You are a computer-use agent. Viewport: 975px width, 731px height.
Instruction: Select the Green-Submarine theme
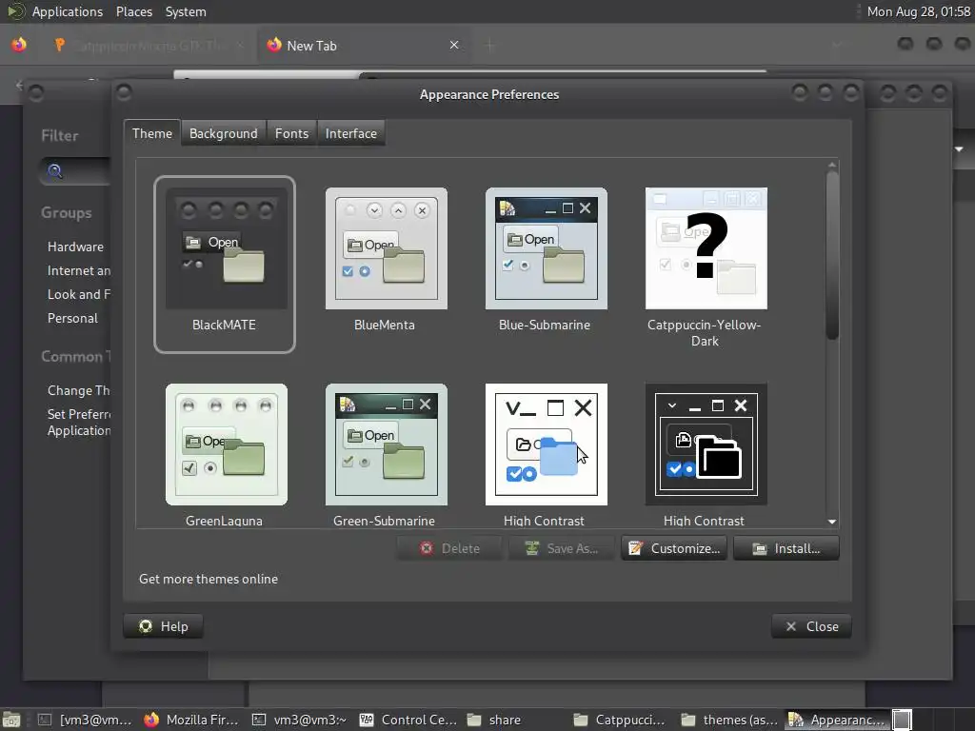(x=387, y=445)
